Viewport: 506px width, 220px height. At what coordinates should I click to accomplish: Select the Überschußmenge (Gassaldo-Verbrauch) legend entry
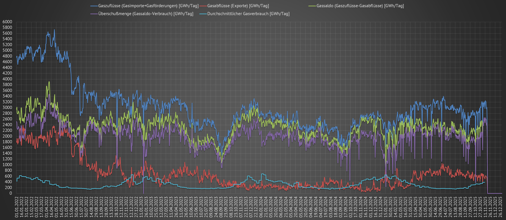[x=146, y=14]
